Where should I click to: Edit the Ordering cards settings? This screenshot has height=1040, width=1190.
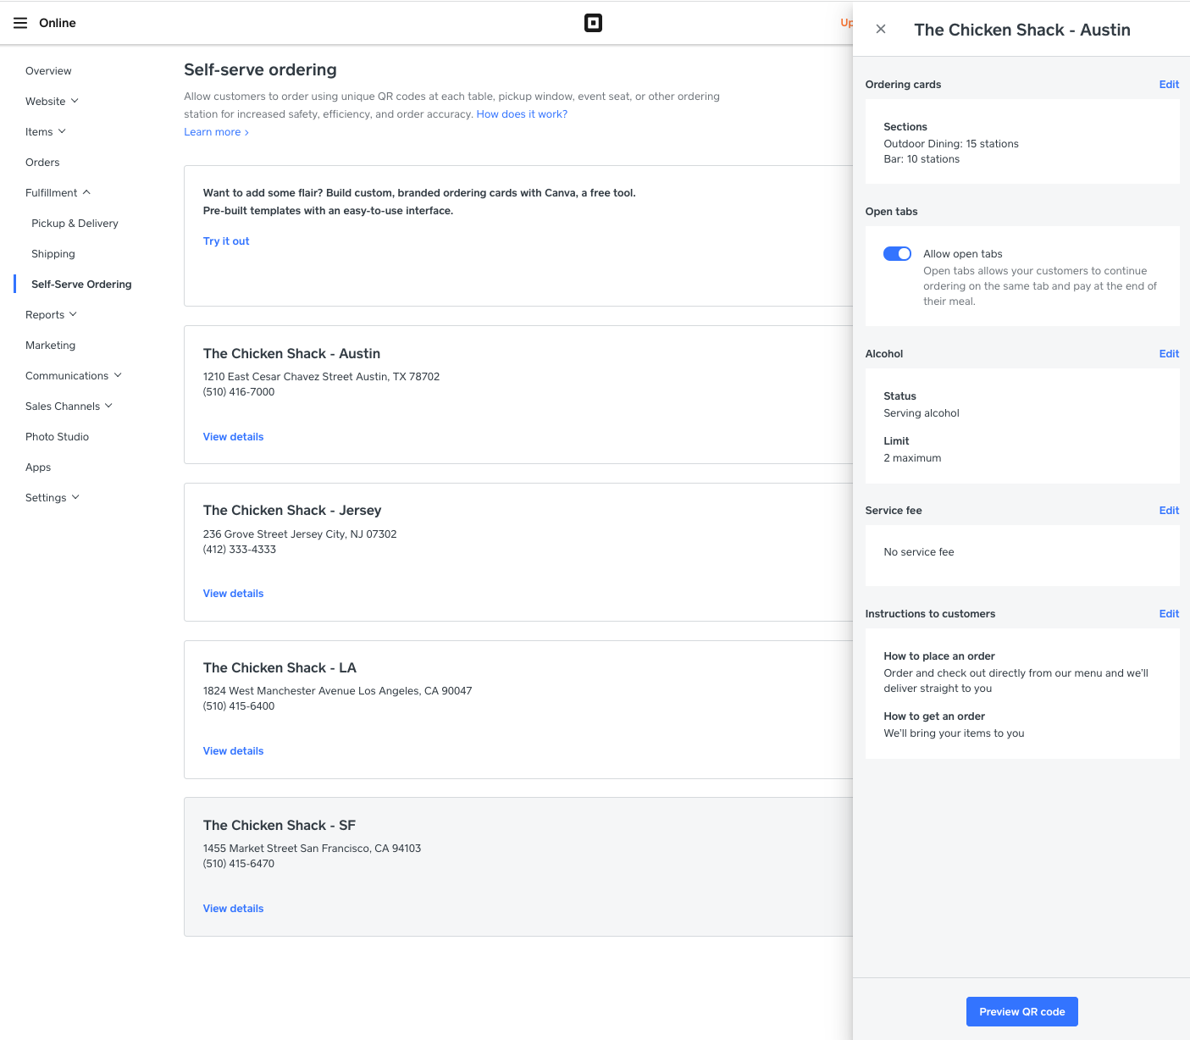[1169, 84]
